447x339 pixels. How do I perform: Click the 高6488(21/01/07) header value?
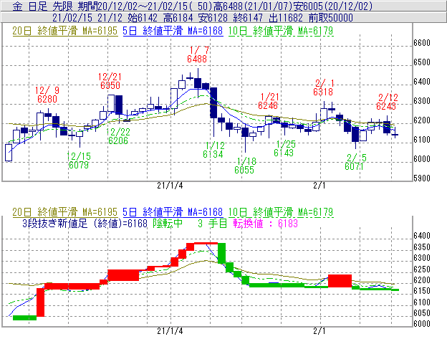[253, 6]
